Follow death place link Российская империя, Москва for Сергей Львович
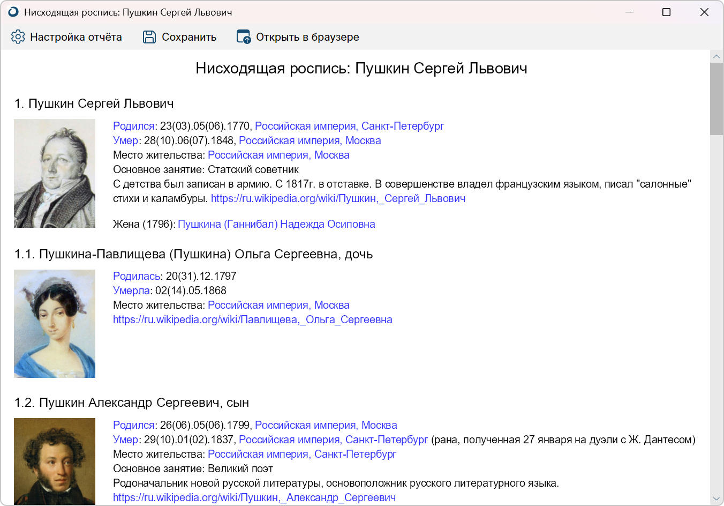 point(310,140)
